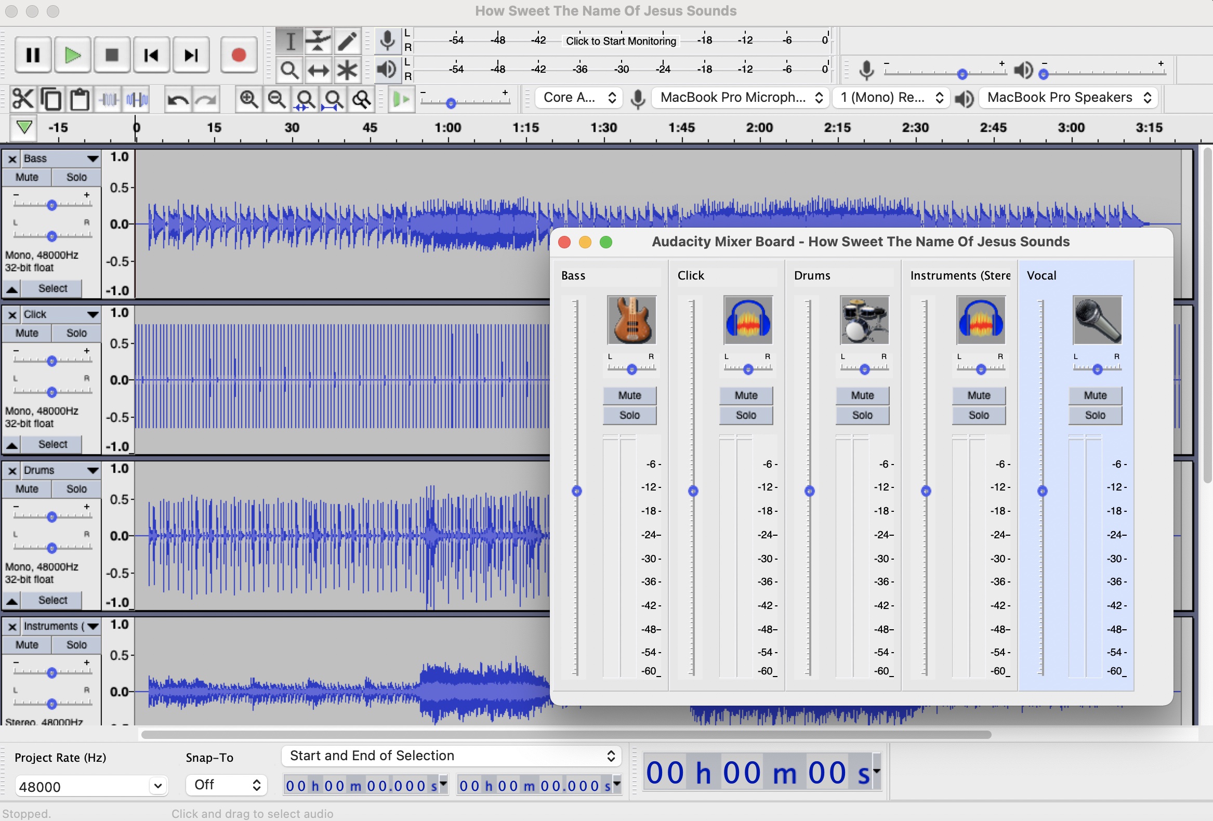Click the Pause transport button
Image resolution: width=1213 pixels, height=821 pixels.
coord(33,55)
